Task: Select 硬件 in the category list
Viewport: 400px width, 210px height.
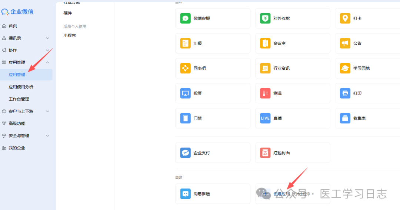Action: [x=68, y=13]
